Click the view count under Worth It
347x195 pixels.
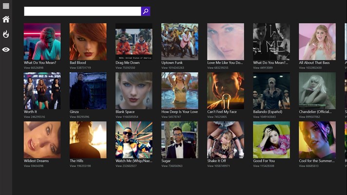pyautogui.click(x=34, y=117)
